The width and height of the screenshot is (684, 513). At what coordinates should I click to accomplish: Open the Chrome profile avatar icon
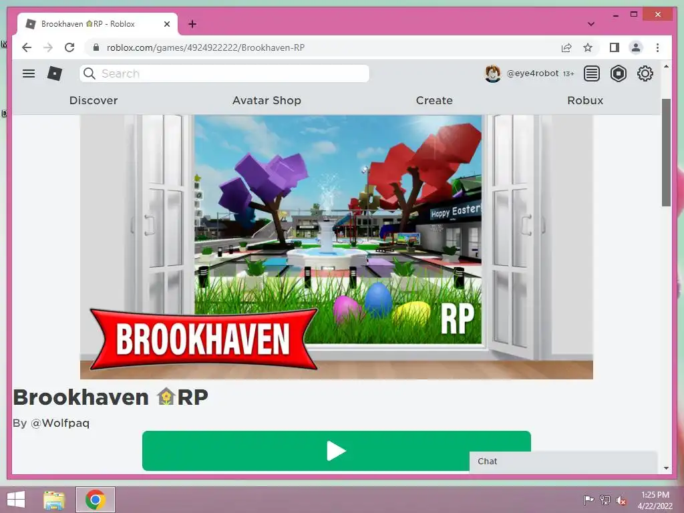636,47
